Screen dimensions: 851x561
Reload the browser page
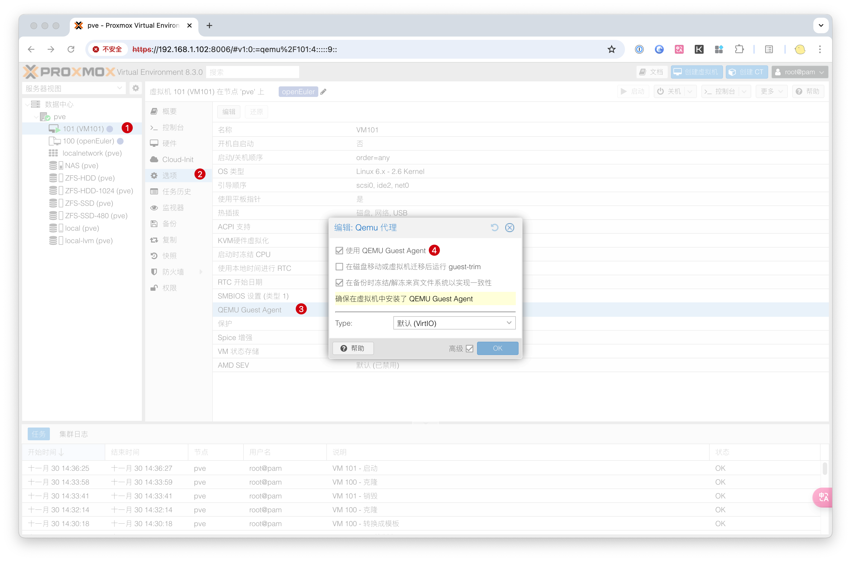pos(71,49)
